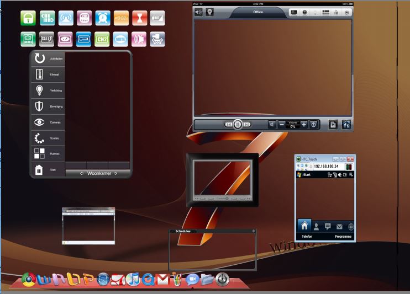Click the light bulb icon in iPad panel
The height and width of the screenshot is (294, 410).
click(209, 12)
